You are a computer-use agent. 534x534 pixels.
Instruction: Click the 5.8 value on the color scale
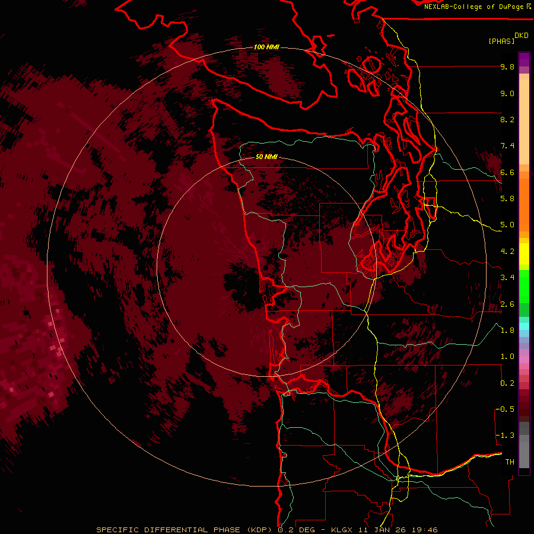pyautogui.click(x=507, y=199)
